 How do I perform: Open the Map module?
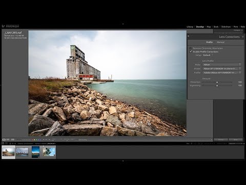209,27
